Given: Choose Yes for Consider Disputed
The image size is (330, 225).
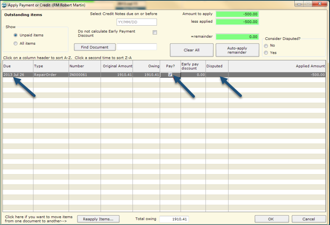Looking at the screenshot, I should tap(266, 53).
